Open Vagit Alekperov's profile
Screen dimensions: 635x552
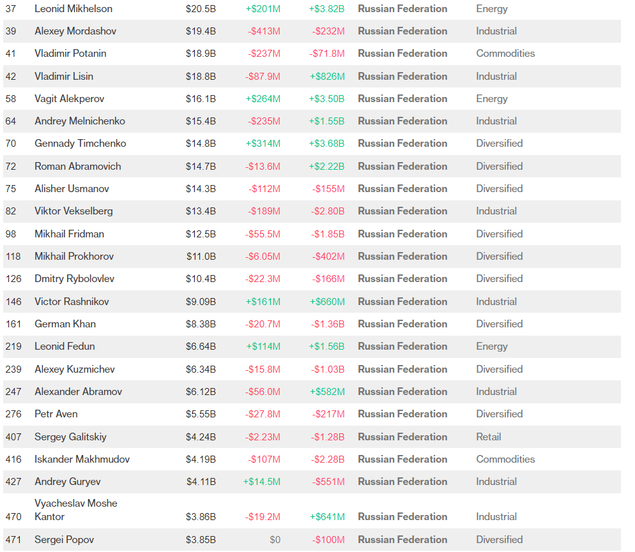click(69, 99)
